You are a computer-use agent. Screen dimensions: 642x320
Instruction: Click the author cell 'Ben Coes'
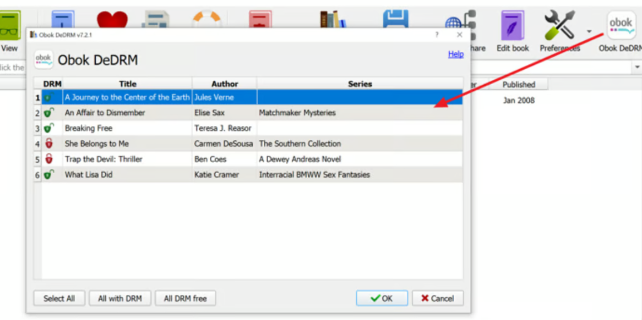tap(225, 159)
